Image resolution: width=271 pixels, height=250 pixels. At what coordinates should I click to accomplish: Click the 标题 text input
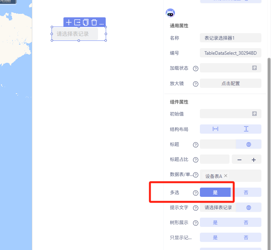218,144
